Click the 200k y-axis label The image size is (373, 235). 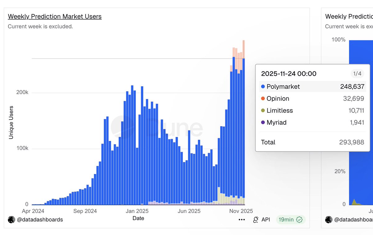(x=23, y=93)
